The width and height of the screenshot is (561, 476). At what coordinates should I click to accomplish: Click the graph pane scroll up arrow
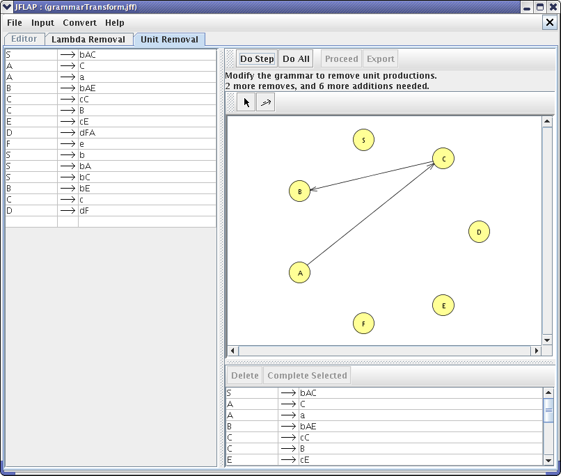(547, 122)
